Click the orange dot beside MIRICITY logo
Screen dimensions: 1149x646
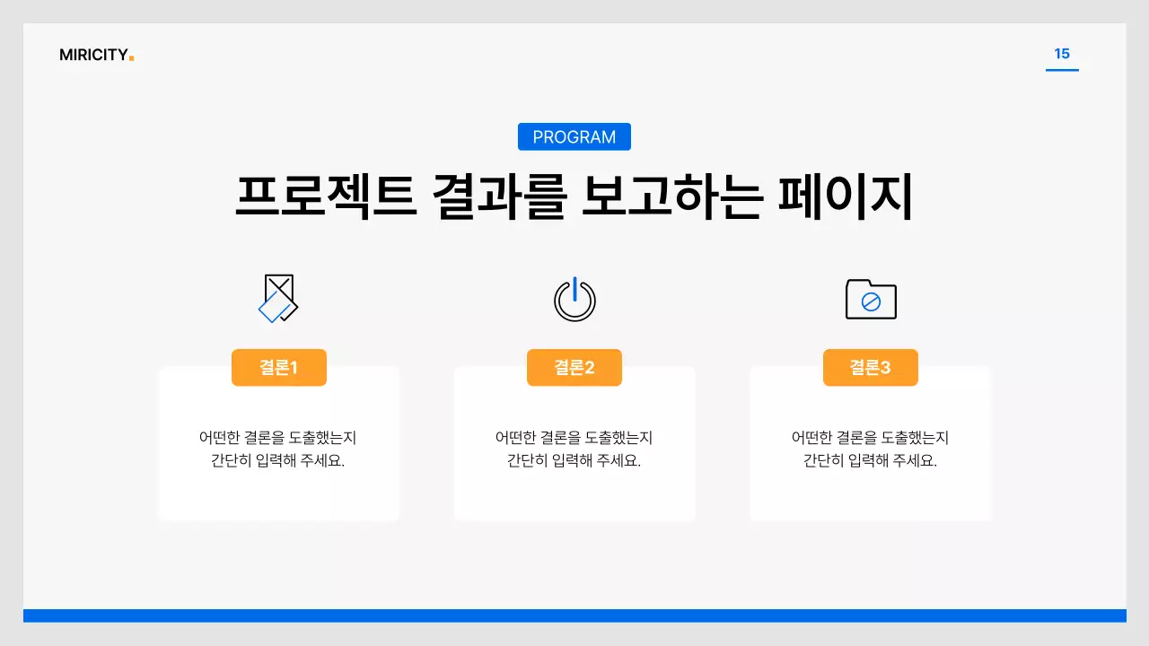point(132,57)
